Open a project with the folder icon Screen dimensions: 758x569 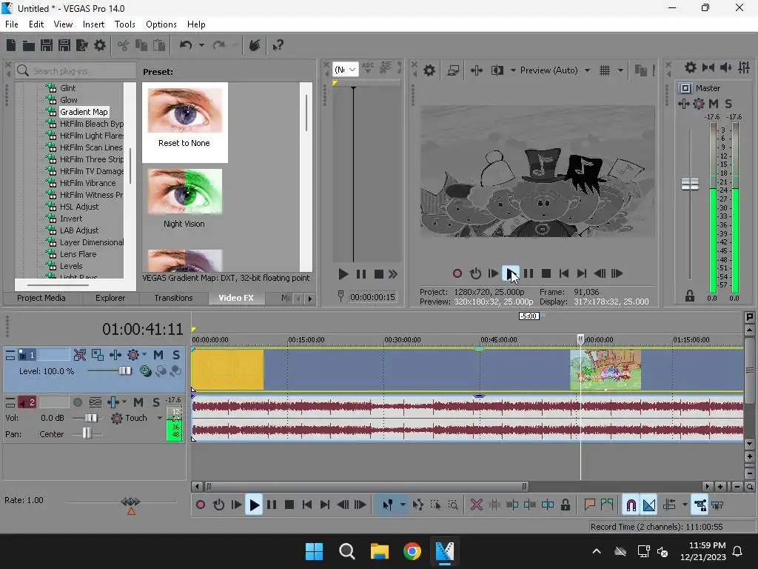pos(29,45)
